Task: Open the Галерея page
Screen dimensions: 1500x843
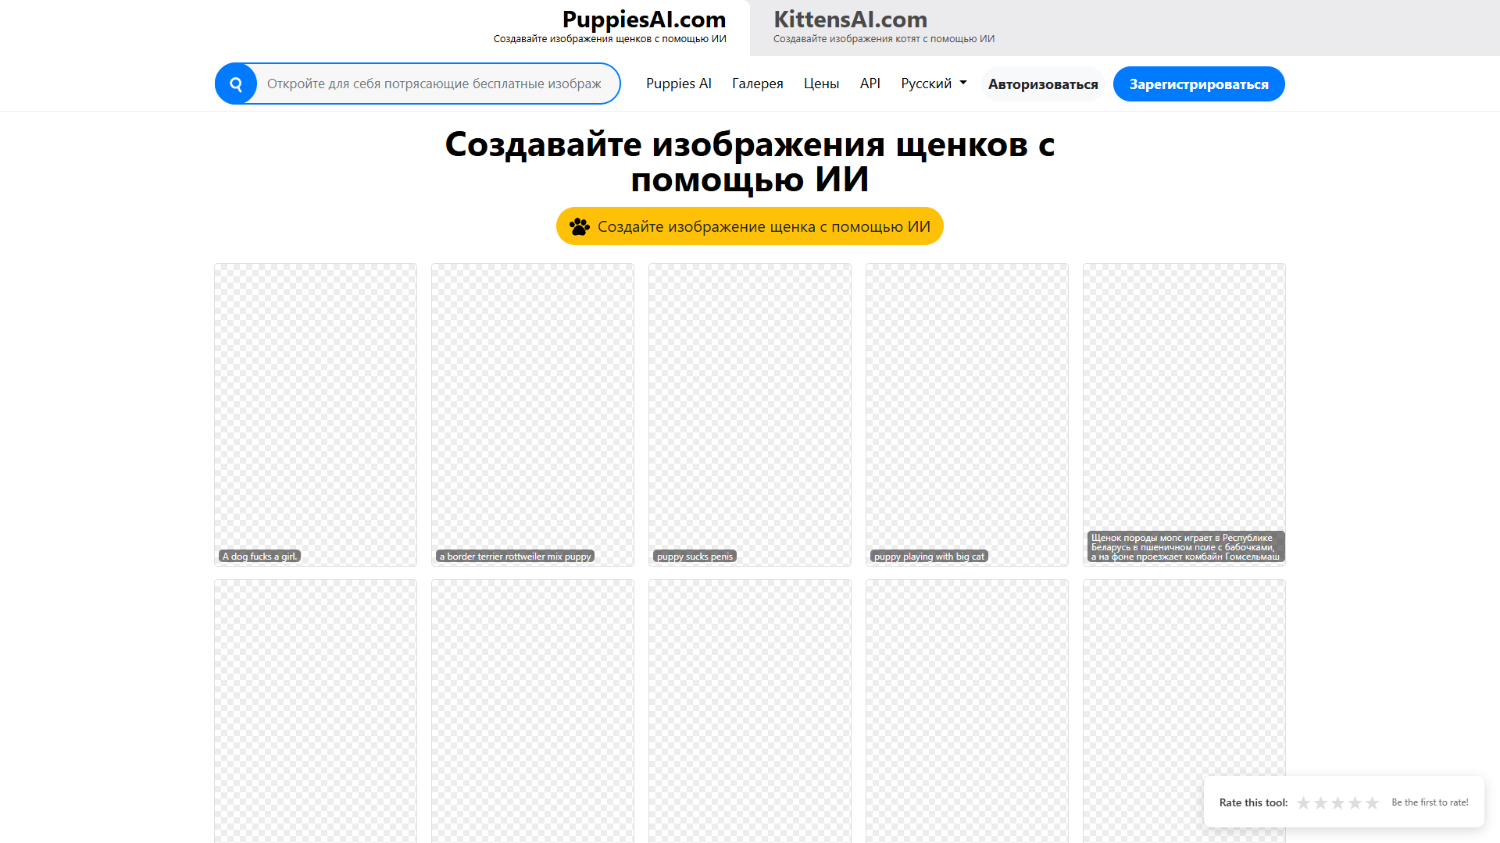Action: [x=758, y=84]
